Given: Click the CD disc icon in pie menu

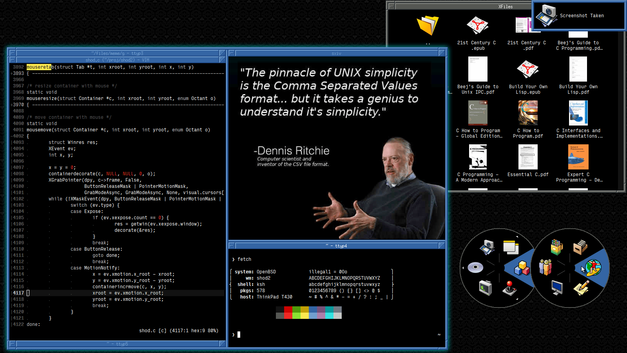Looking at the screenshot, I should point(475,267).
